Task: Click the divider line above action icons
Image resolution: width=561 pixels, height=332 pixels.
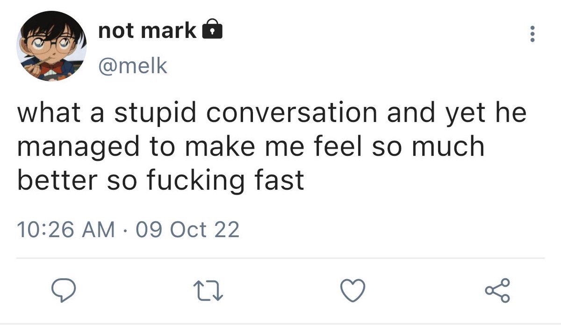Action: [280, 258]
